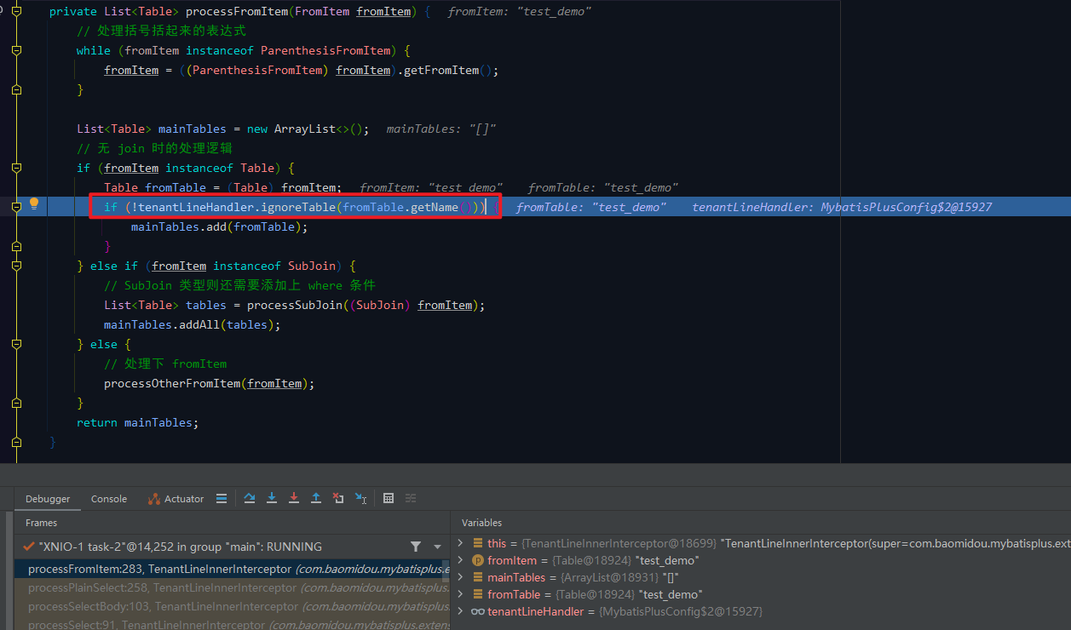This screenshot has height=630, width=1071.
Task: Click the yellow light bulb intention icon
Action: [x=35, y=203]
